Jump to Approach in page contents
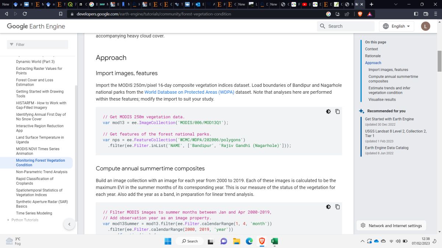This screenshot has height=248, width=442. point(373,63)
